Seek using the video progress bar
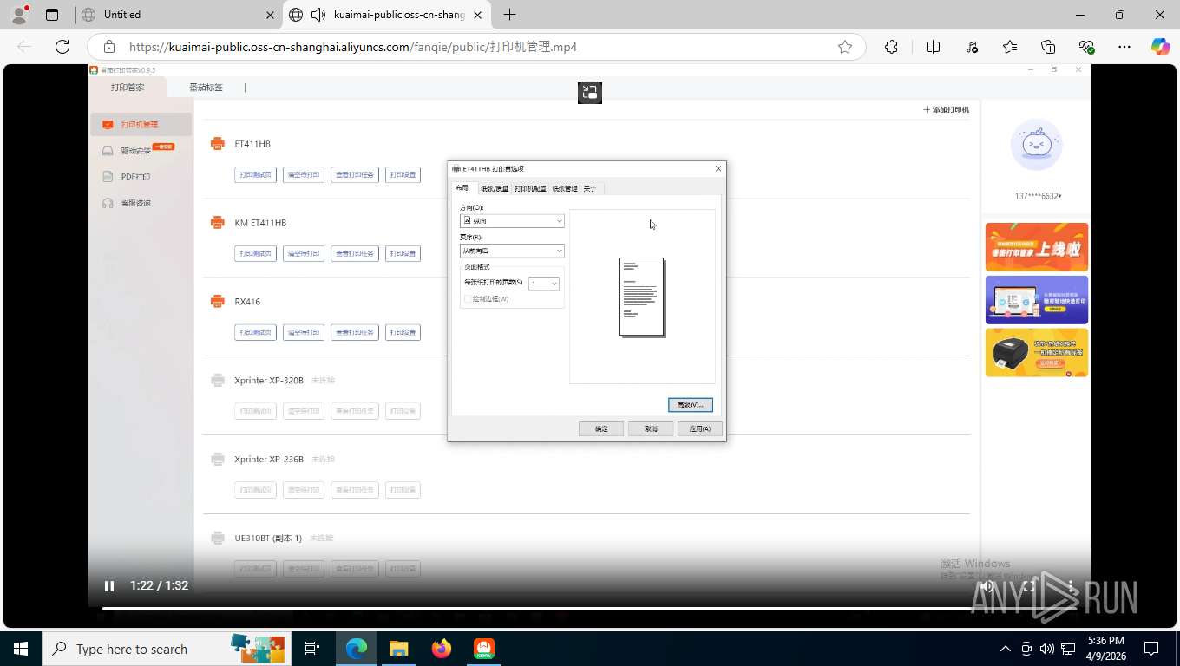This screenshot has height=666, width=1180. (x=589, y=608)
